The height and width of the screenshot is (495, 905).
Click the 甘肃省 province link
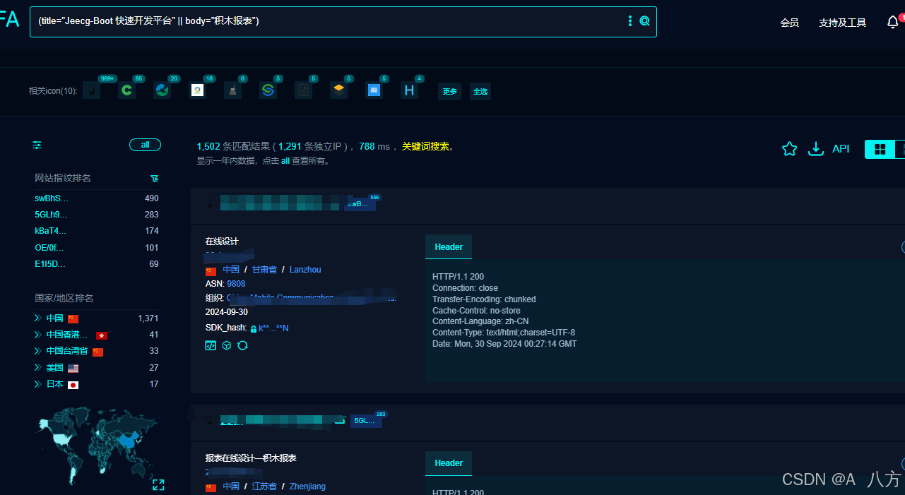pyautogui.click(x=264, y=270)
